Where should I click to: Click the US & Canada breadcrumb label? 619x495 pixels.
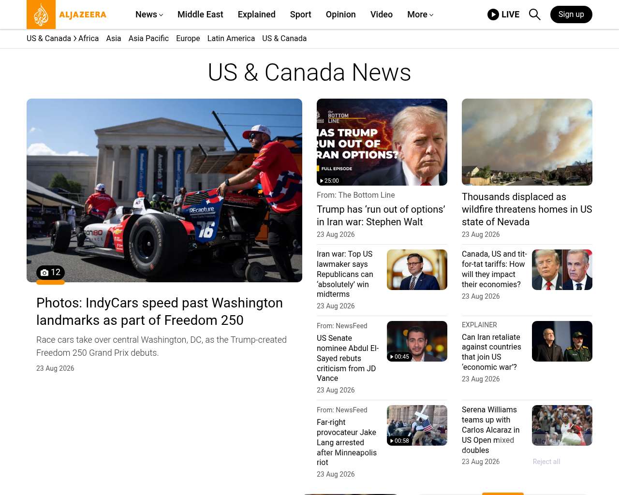[49, 39]
